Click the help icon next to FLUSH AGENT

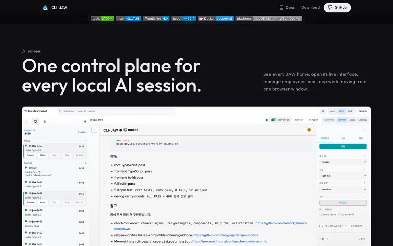point(346,226)
